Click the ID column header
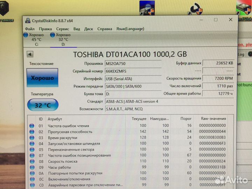The image size is (252, 189). tap(41, 119)
